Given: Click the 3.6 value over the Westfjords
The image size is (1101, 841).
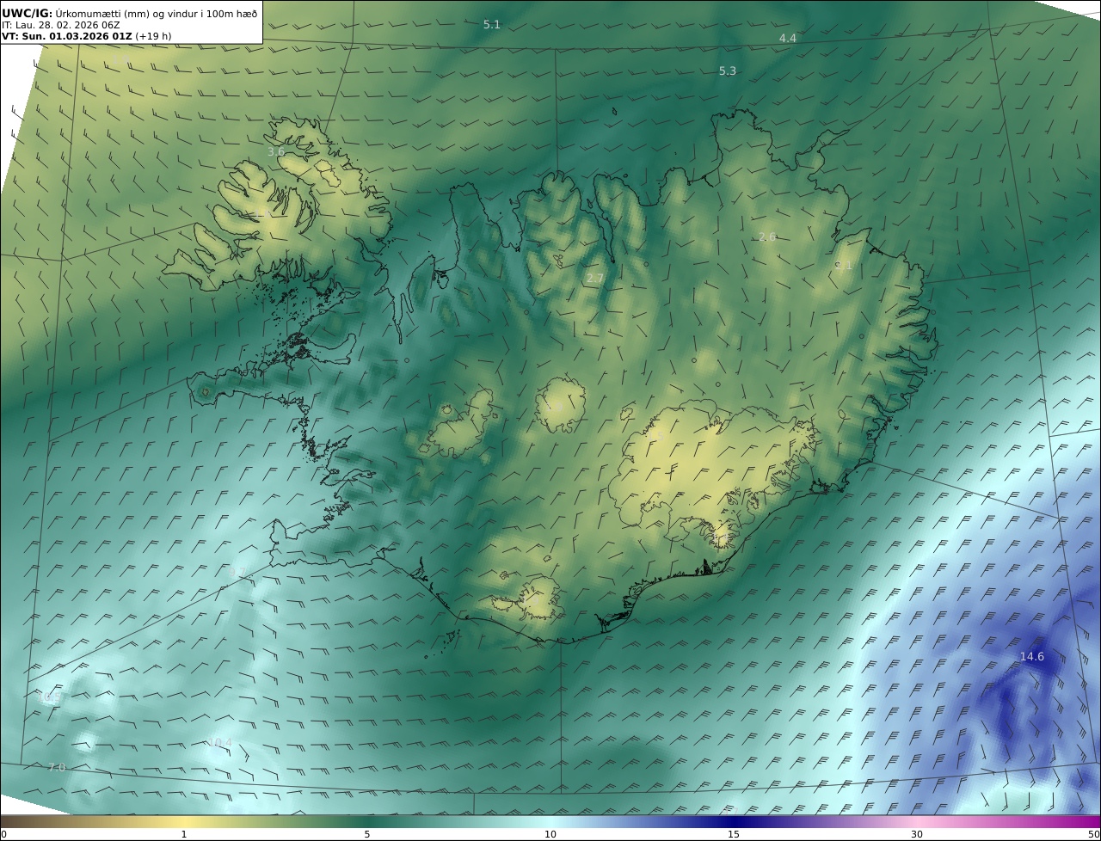Looking at the screenshot, I should point(276,152).
